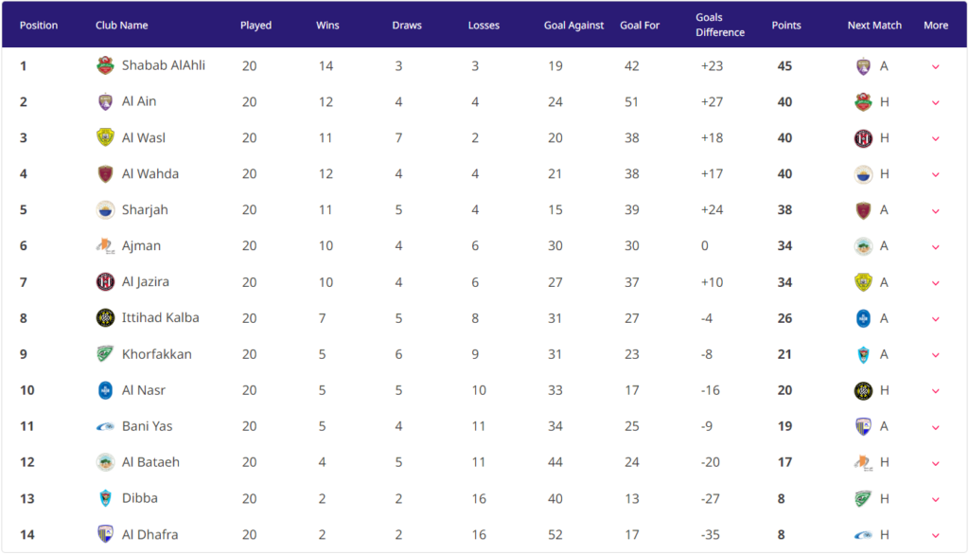Select the Al Wasl yellow crest

tap(105, 137)
